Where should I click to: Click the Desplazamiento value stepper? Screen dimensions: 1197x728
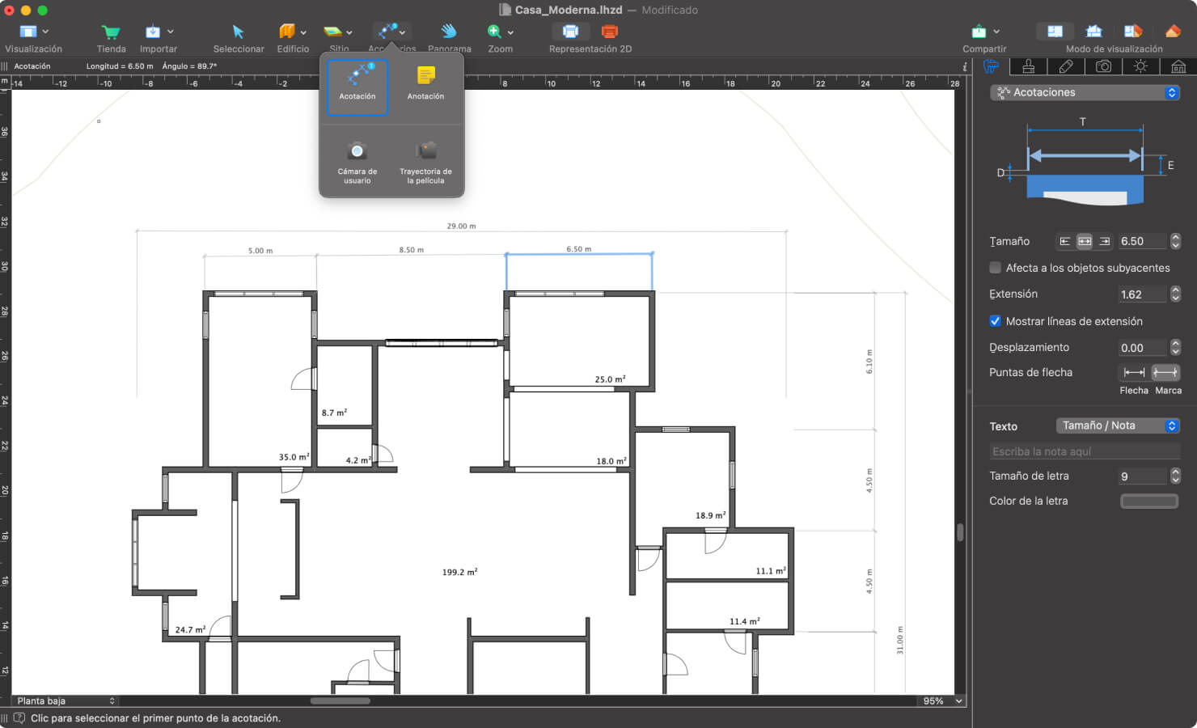coord(1175,347)
